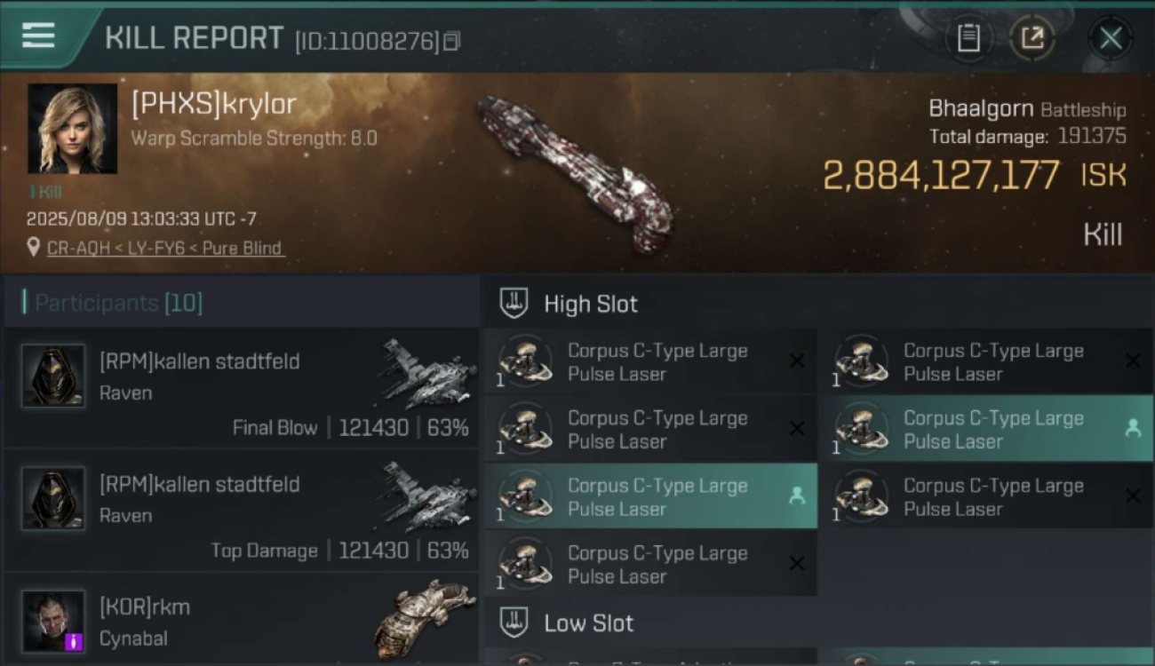Click the share export icon
Screen dimensions: 1155x666
1032,38
